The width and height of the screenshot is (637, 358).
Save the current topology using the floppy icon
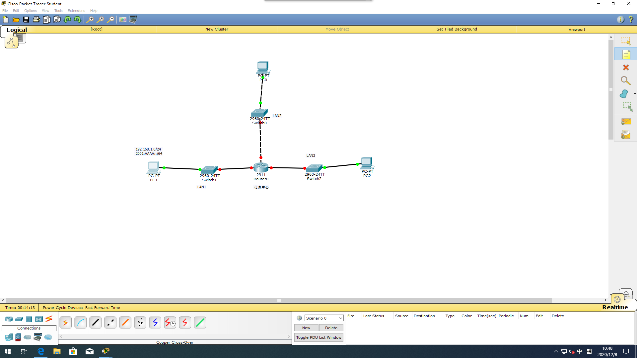[x=26, y=20]
